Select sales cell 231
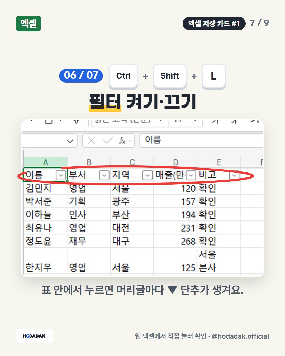The width and height of the screenshot is (285, 356). (x=176, y=228)
